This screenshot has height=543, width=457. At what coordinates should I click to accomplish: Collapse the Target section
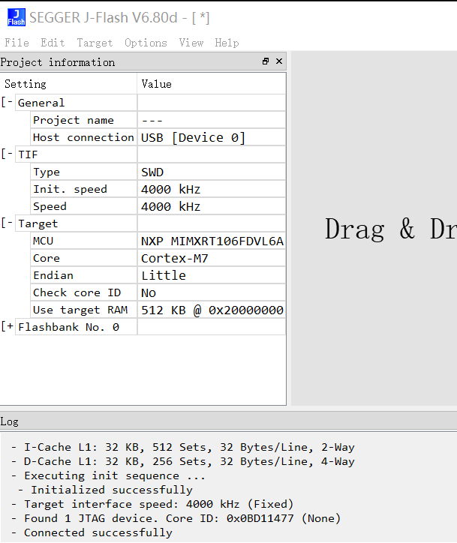coord(7,223)
